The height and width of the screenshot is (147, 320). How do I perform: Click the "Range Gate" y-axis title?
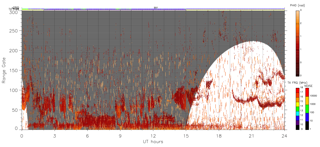point(4,70)
